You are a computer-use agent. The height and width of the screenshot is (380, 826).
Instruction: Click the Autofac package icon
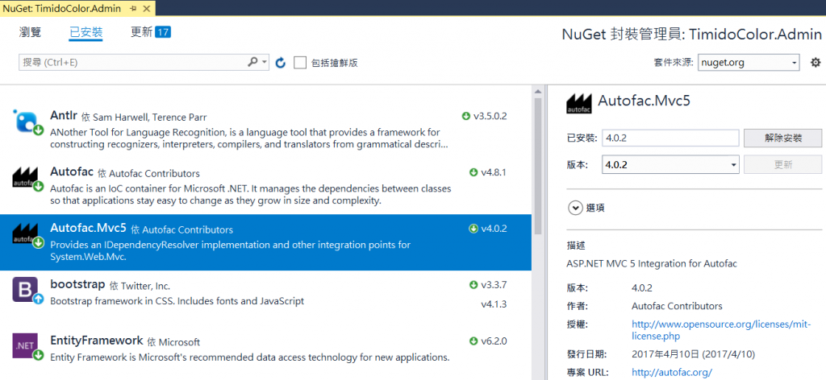click(x=26, y=179)
